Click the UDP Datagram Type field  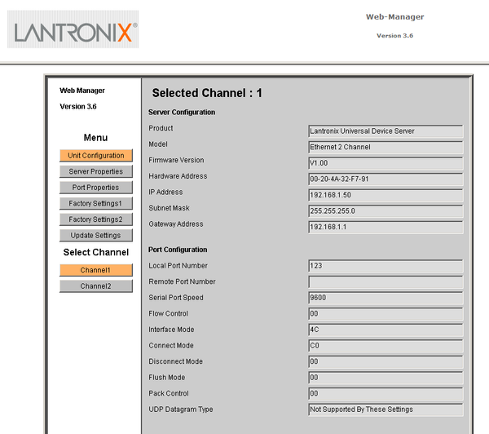tap(385, 410)
